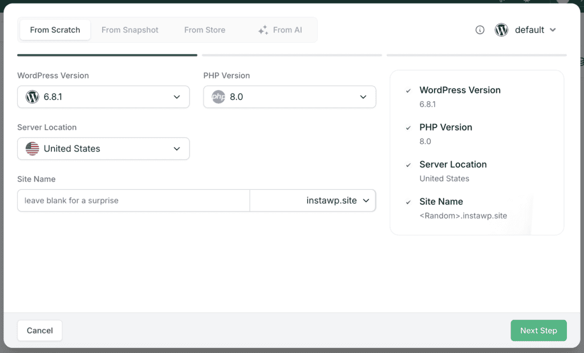Expand the default configuration dropdown
Viewport: 584px width, 353px height.
click(525, 30)
